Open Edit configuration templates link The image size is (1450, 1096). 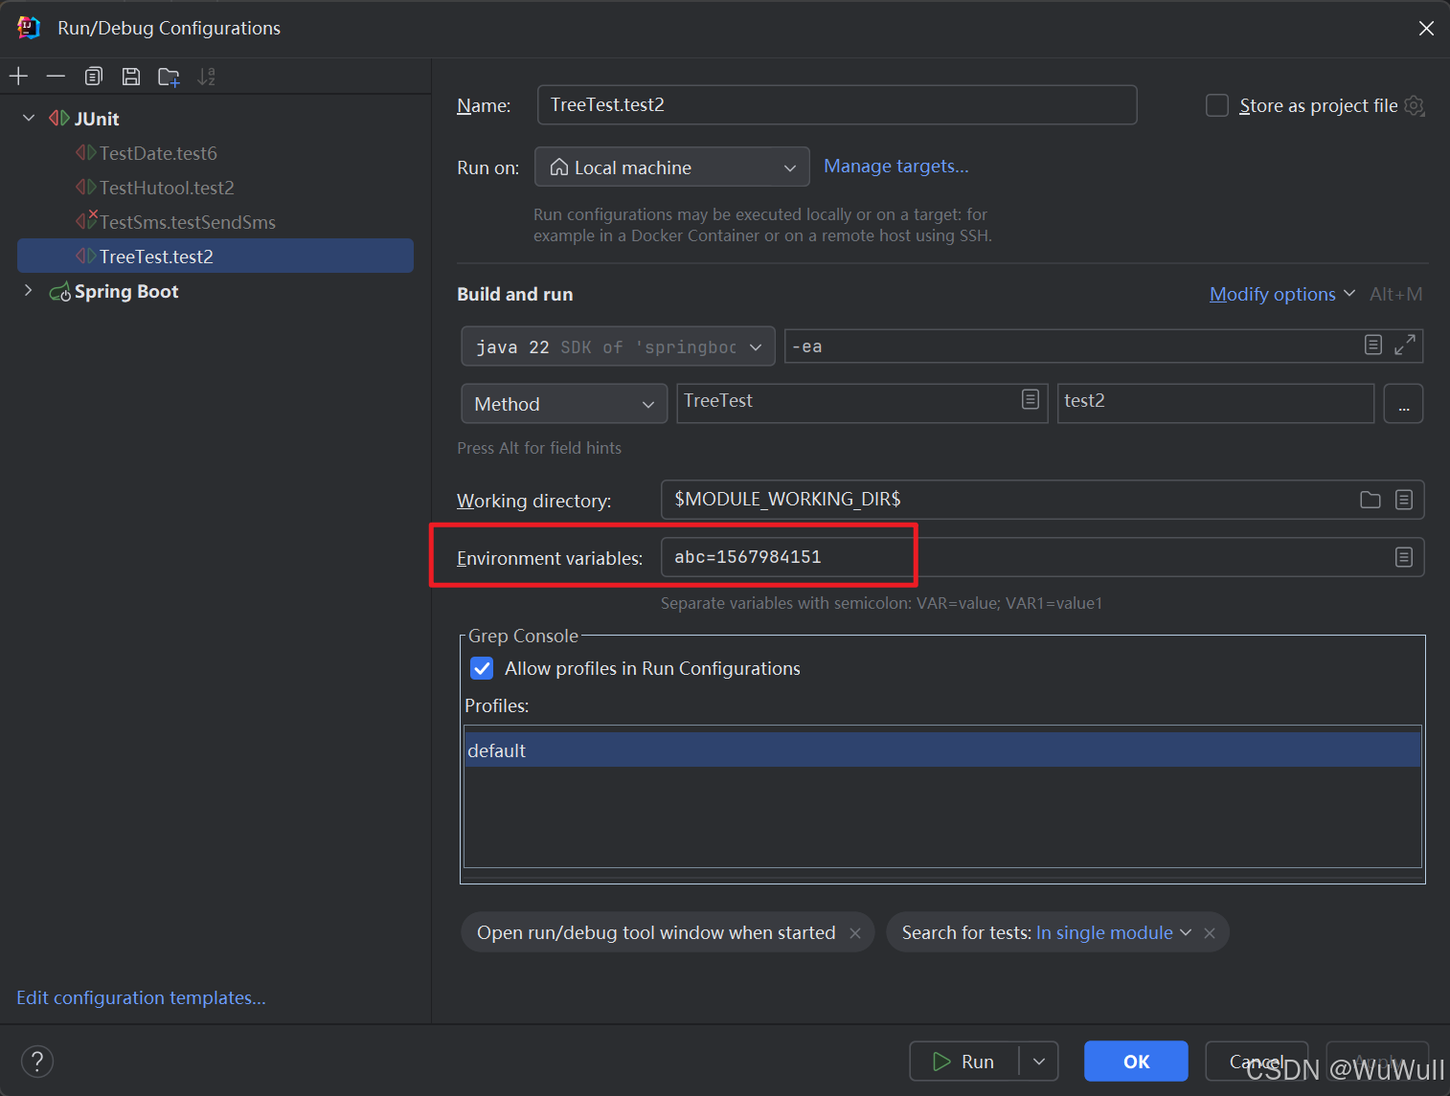point(141,997)
